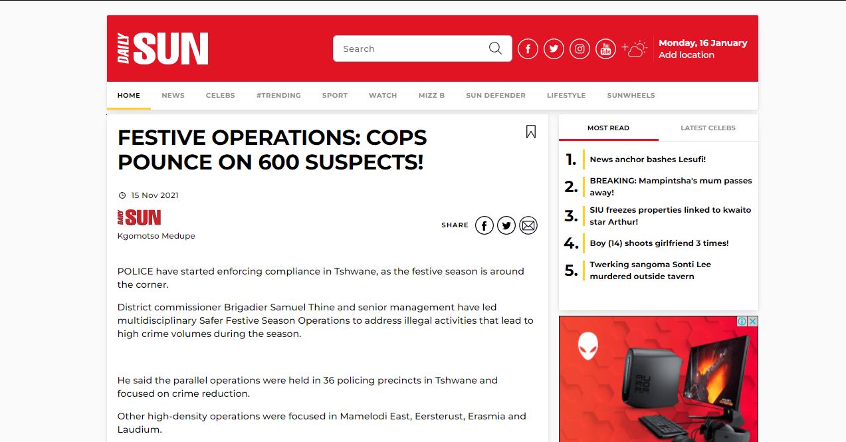Viewport: 846px width, 442px height.
Task: Close the advertisement with X icon
Action: click(x=752, y=321)
